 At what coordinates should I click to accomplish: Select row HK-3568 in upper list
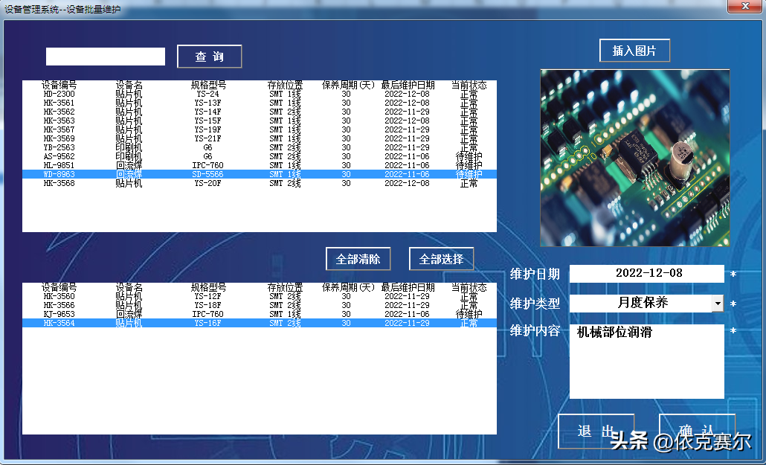click(x=260, y=183)
